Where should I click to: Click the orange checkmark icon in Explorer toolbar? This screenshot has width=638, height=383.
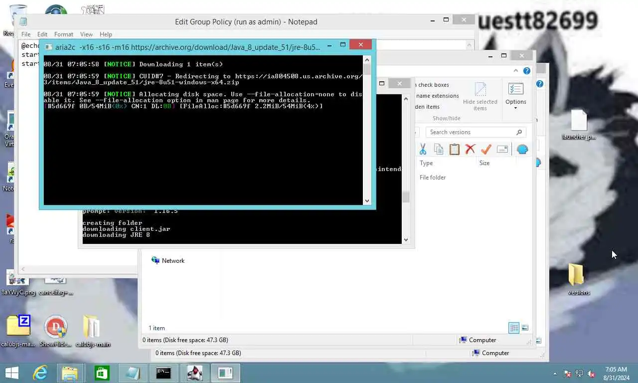(486, 149)
